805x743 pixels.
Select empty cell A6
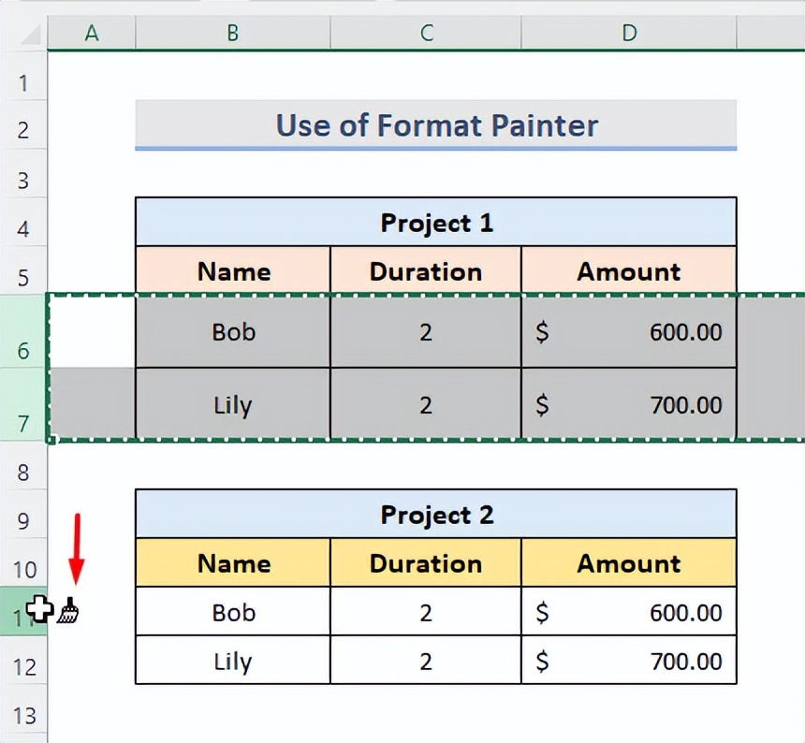point(92,331)
